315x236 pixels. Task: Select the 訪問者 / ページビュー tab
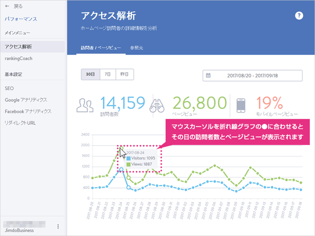coord(101,48)
